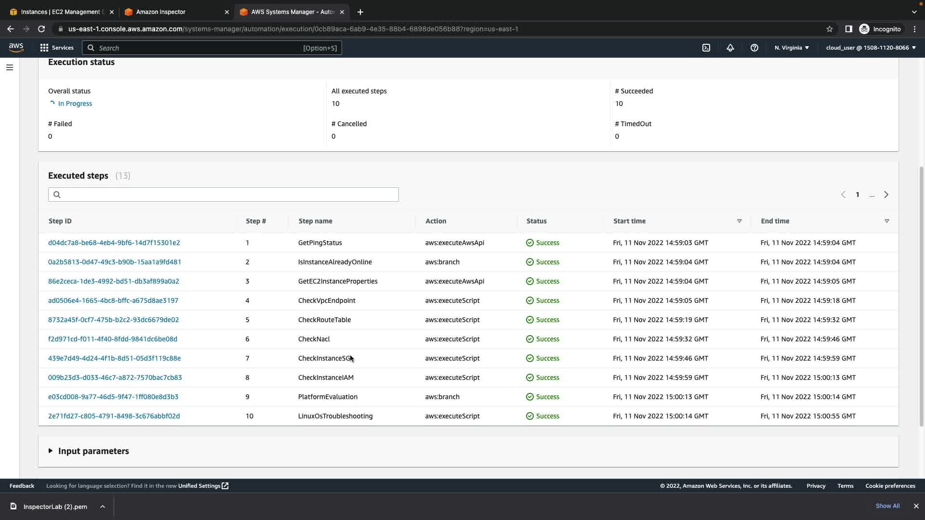Open the cloud_user account dropdown

pyautogui.click(x=871, y=48)
